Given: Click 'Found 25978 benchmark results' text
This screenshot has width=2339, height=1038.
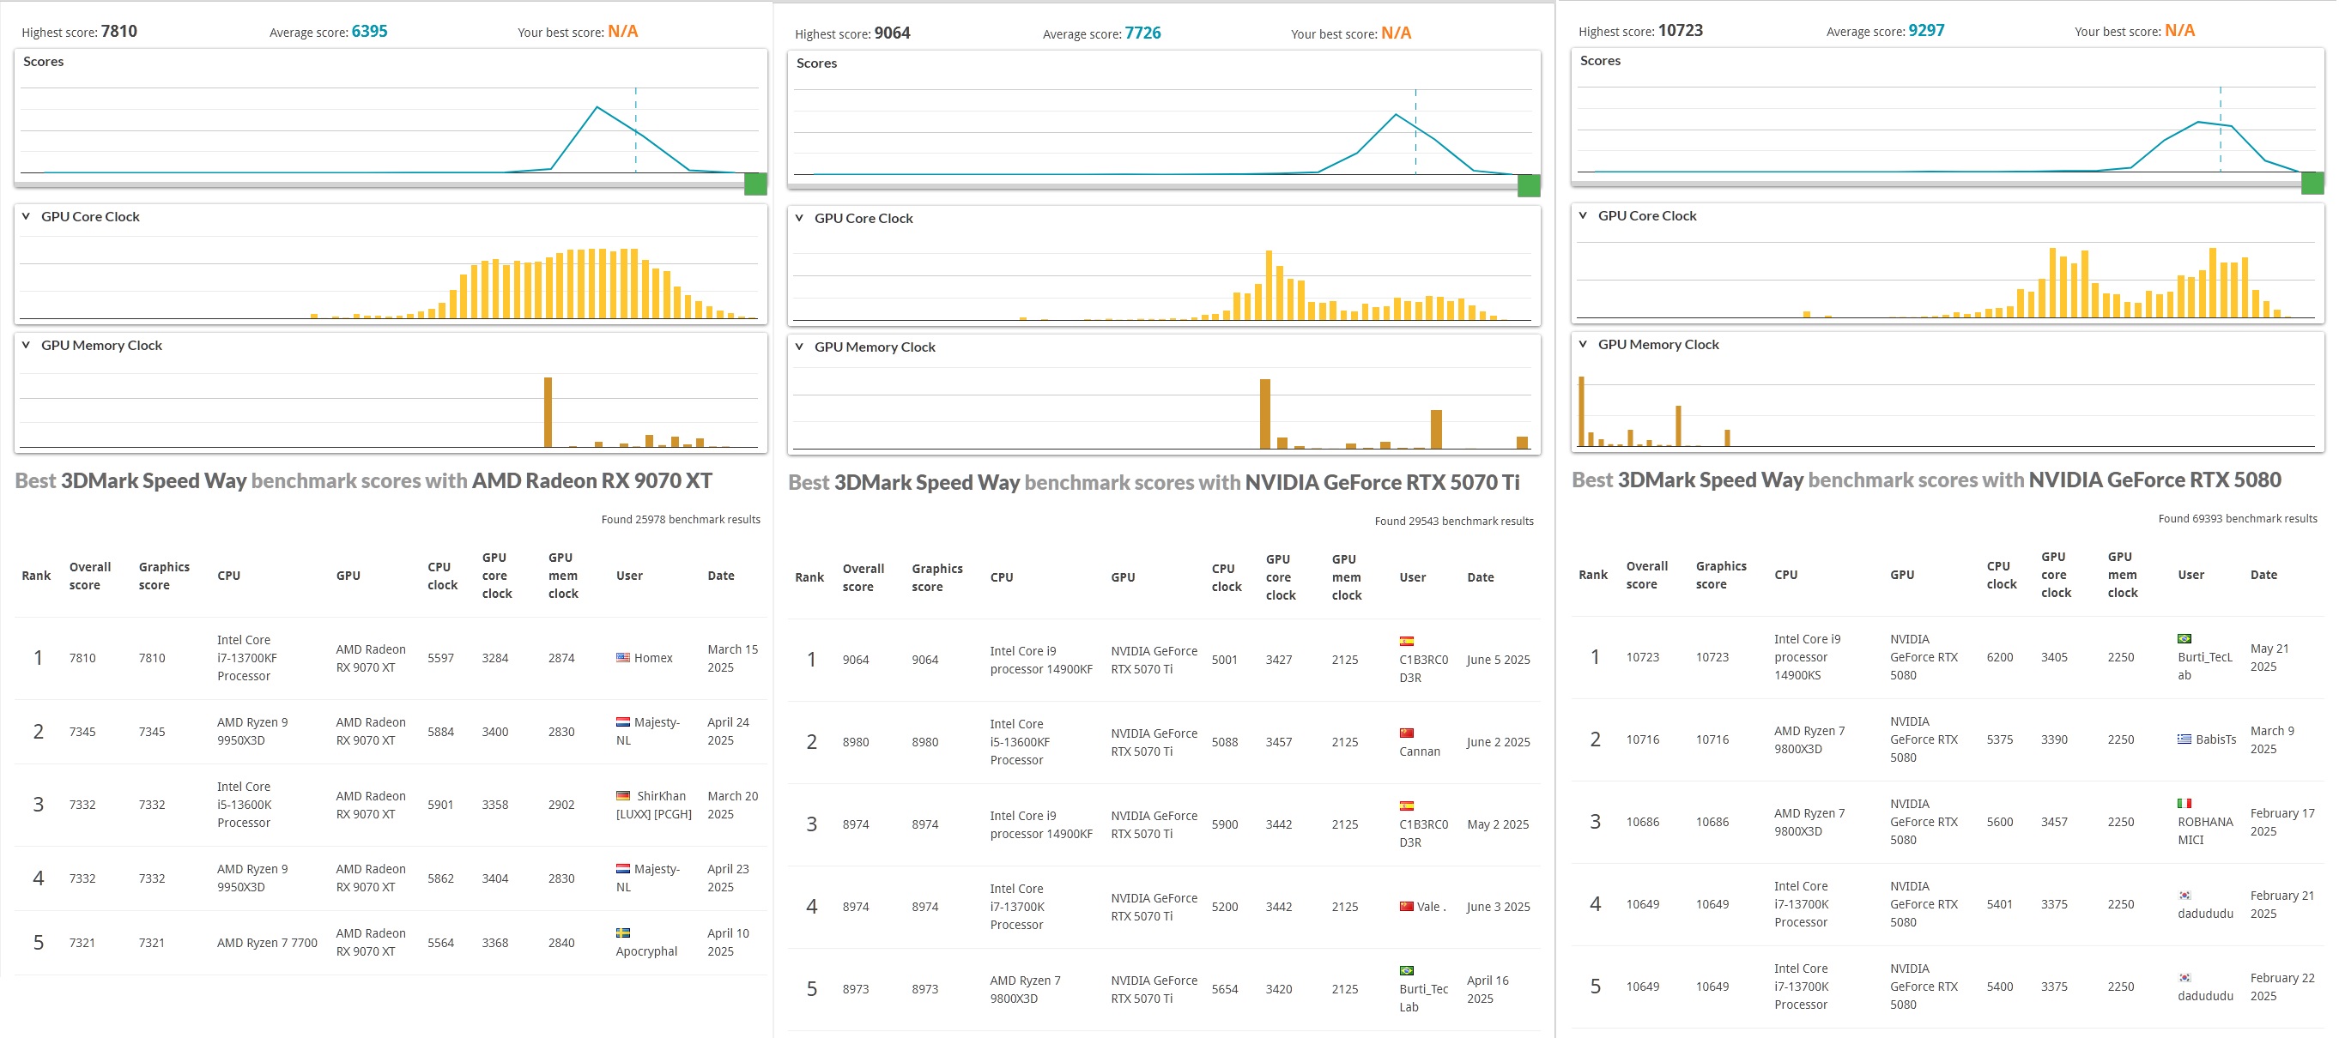Looking at the screenshot, I should [681, 520].
